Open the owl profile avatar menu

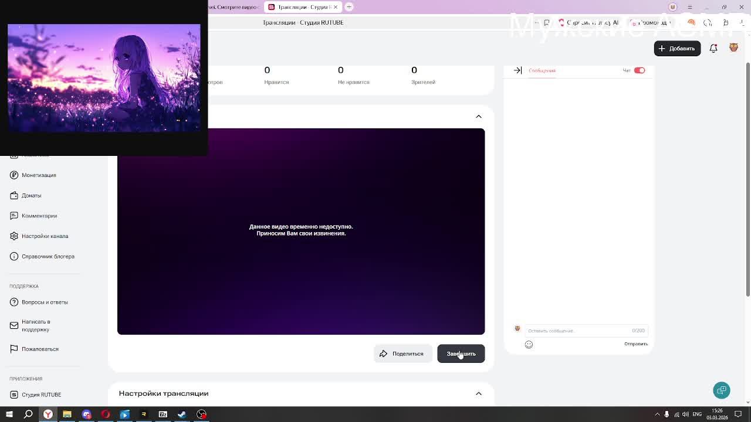[x=733, y=48]
